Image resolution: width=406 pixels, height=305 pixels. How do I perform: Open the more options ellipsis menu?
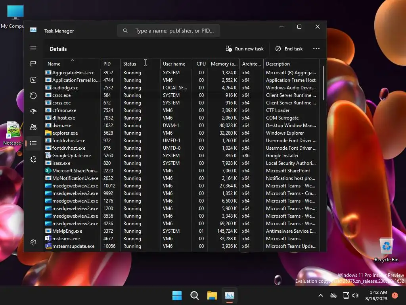pyautogui.click(x=316, y=49)
